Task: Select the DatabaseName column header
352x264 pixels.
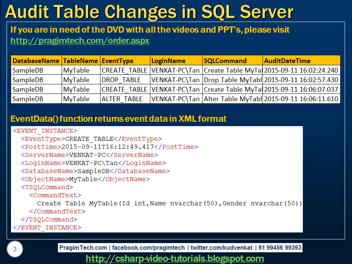Action: coord(36,60)
